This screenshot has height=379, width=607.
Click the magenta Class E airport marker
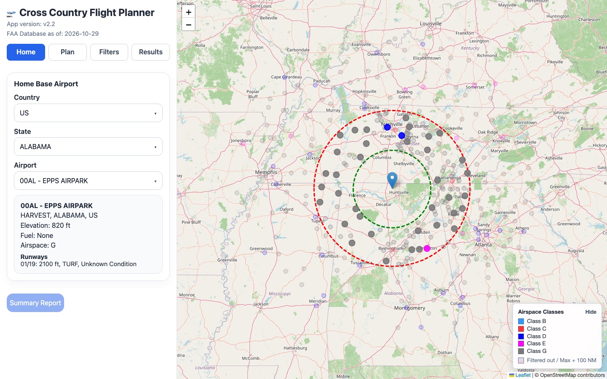click(x=427, y=248)
